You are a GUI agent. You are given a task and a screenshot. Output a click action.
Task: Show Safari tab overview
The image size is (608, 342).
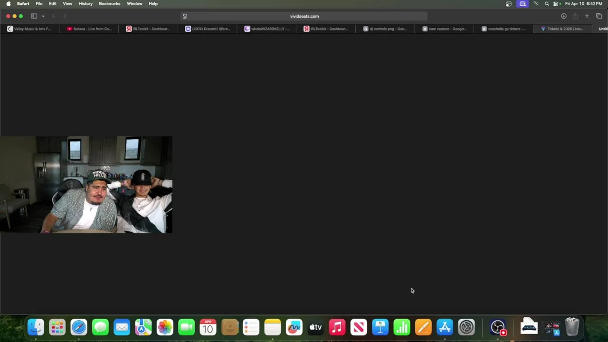click(599, 16)
